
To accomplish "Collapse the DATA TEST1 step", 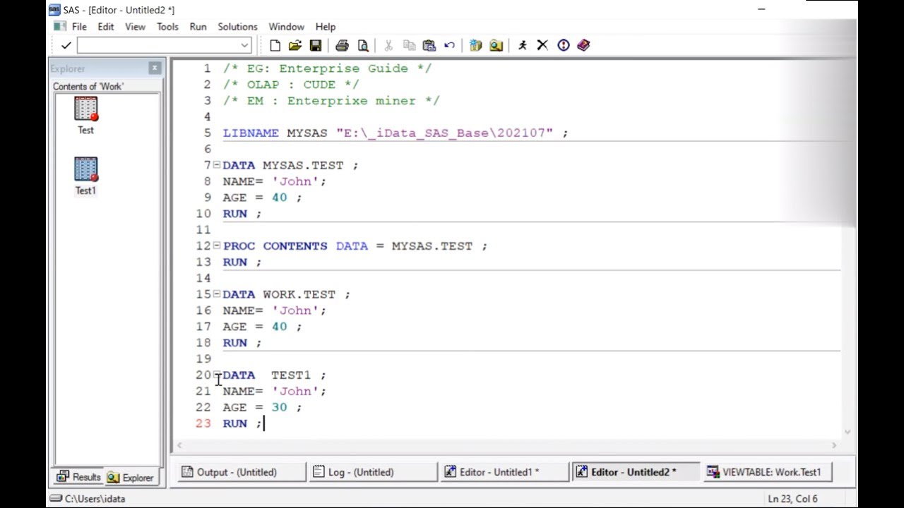I will click(x=217, y=375).
